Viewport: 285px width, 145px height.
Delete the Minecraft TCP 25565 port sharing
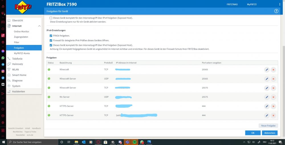(273, 70)
